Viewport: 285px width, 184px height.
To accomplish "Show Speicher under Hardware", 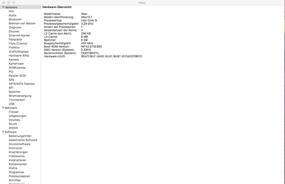I will tap(15, 92).
